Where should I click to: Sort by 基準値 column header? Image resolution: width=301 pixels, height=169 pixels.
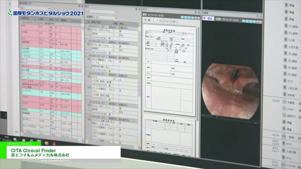65,20
